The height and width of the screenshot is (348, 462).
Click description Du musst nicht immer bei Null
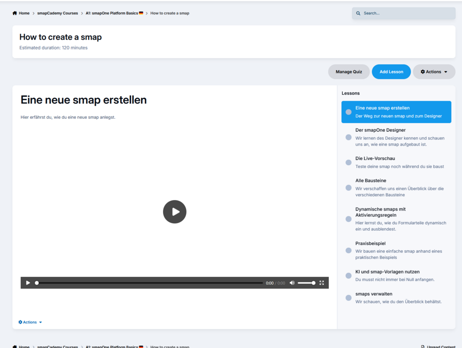[x=395, y=280]
